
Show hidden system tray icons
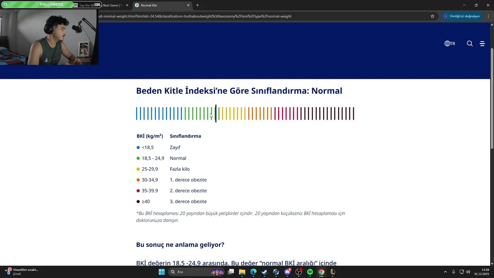point(445,272)
